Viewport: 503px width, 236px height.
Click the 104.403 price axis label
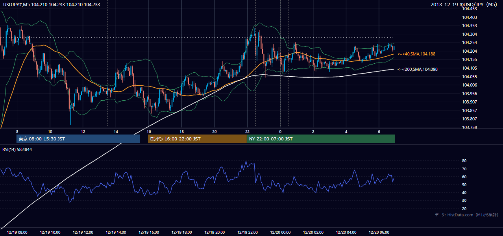470,17
